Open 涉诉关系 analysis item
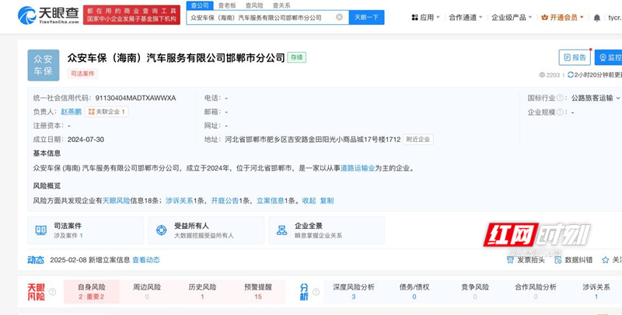 click(596, 292)
